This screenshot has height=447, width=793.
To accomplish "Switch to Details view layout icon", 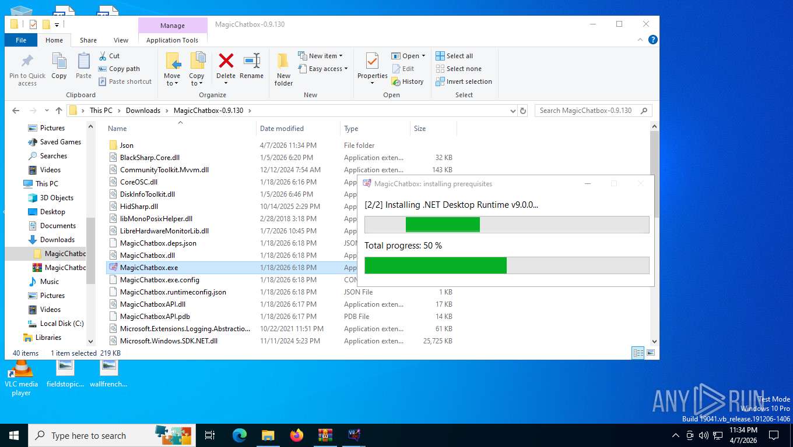I will click(x=638, y=353).
